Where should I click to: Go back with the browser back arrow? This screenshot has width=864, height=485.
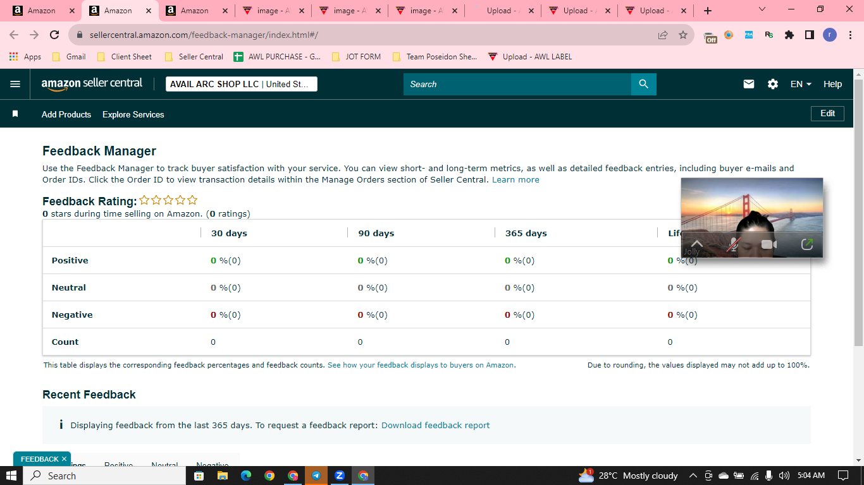click(x=14, y=35)
